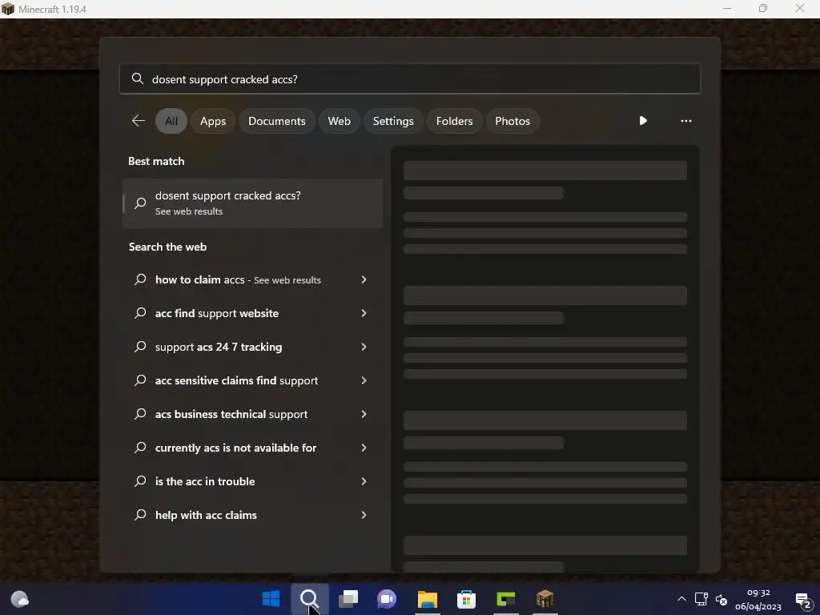Expand chevron for 'acc find support website'

pyautogui.click(x=364, y=313)
